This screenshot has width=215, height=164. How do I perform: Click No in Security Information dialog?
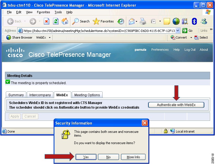pyautogui.click(x=108, y=157)
